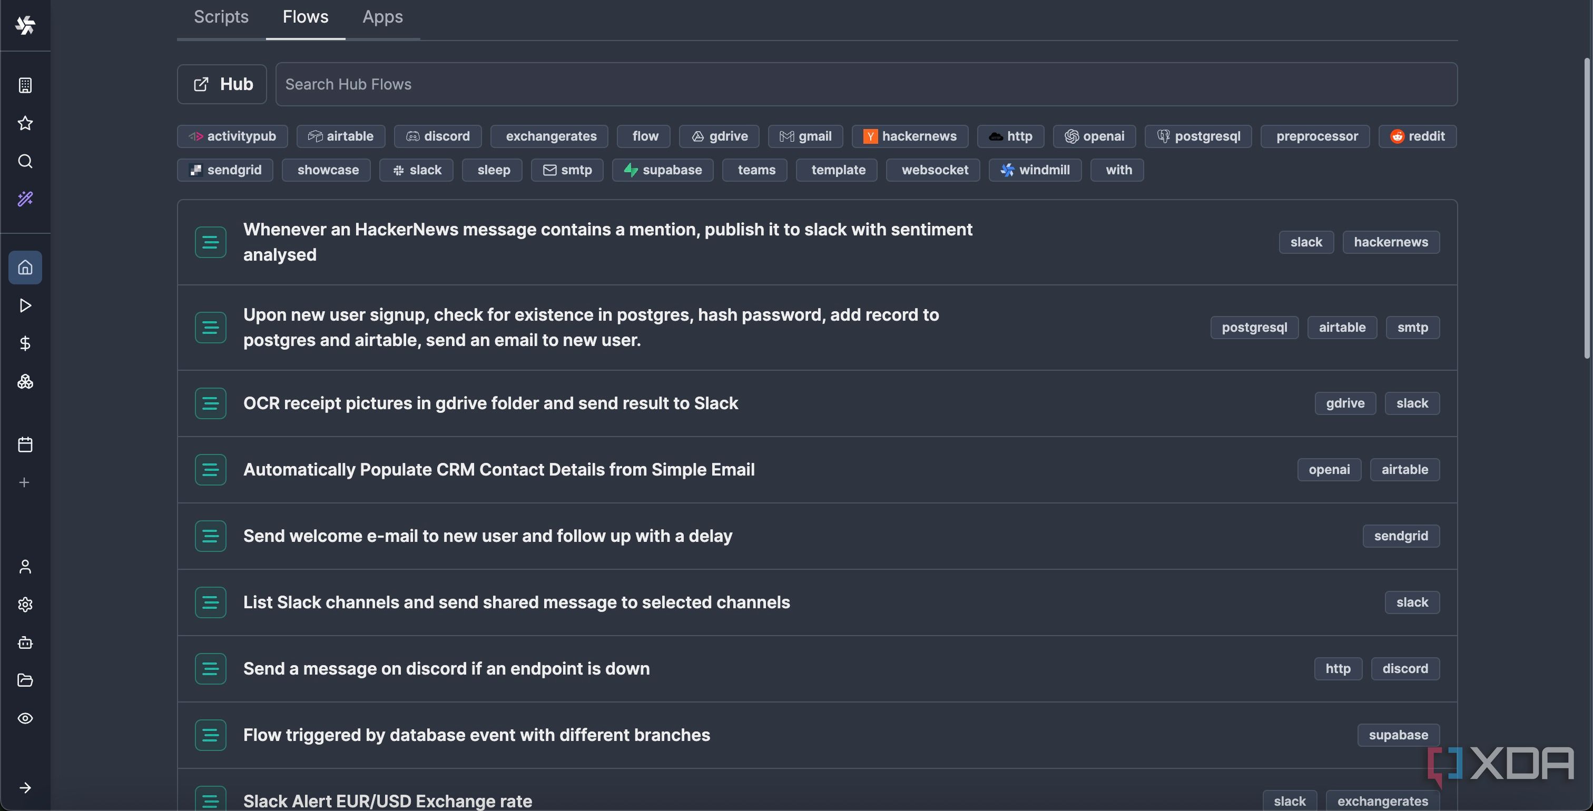Filter by slack tag chip
1593x811 pixels.
point(417,170)
